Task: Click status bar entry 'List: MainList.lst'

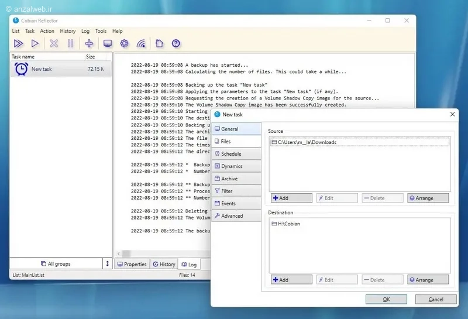Action: tap(28, 275)
